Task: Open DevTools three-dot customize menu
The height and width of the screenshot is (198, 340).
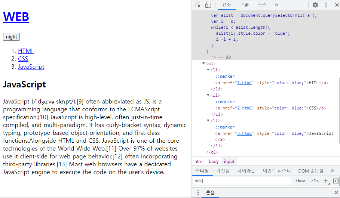Action: 326,5
